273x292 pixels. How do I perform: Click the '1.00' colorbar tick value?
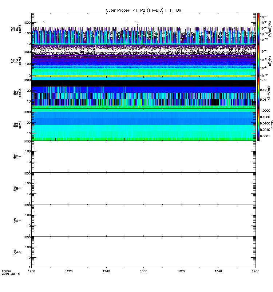(x=263, y=80)
